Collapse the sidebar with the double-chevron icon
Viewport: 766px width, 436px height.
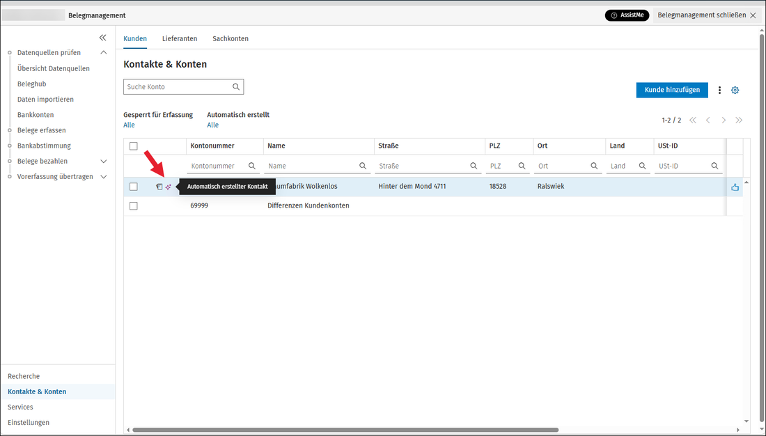click(102, 38)
